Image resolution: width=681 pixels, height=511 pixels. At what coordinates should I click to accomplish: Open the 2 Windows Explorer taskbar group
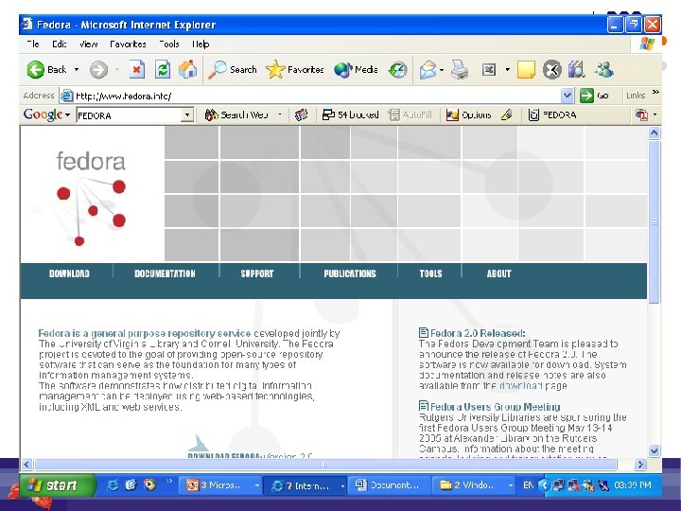coord(475,485)
